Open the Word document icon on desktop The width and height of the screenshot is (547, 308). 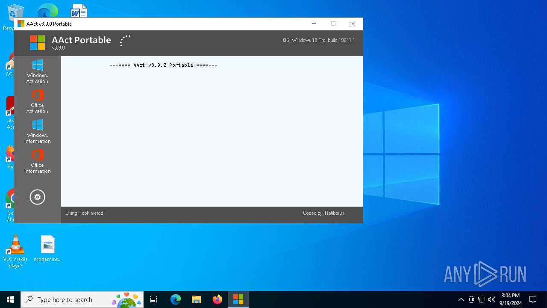click(79, 11)
